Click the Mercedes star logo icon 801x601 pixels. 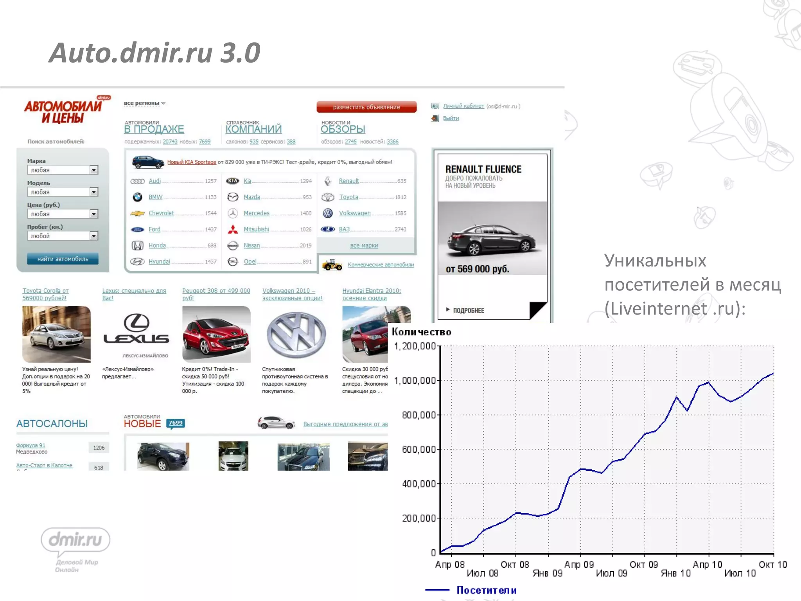click(233, 213)
